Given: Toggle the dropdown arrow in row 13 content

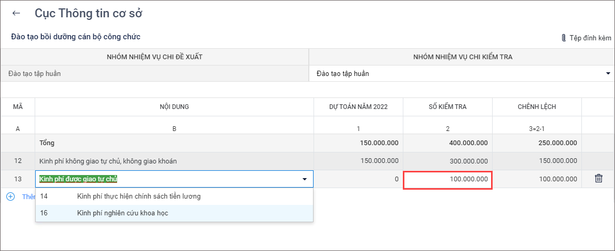Looking at the screenshot, I should pos(305,179).
